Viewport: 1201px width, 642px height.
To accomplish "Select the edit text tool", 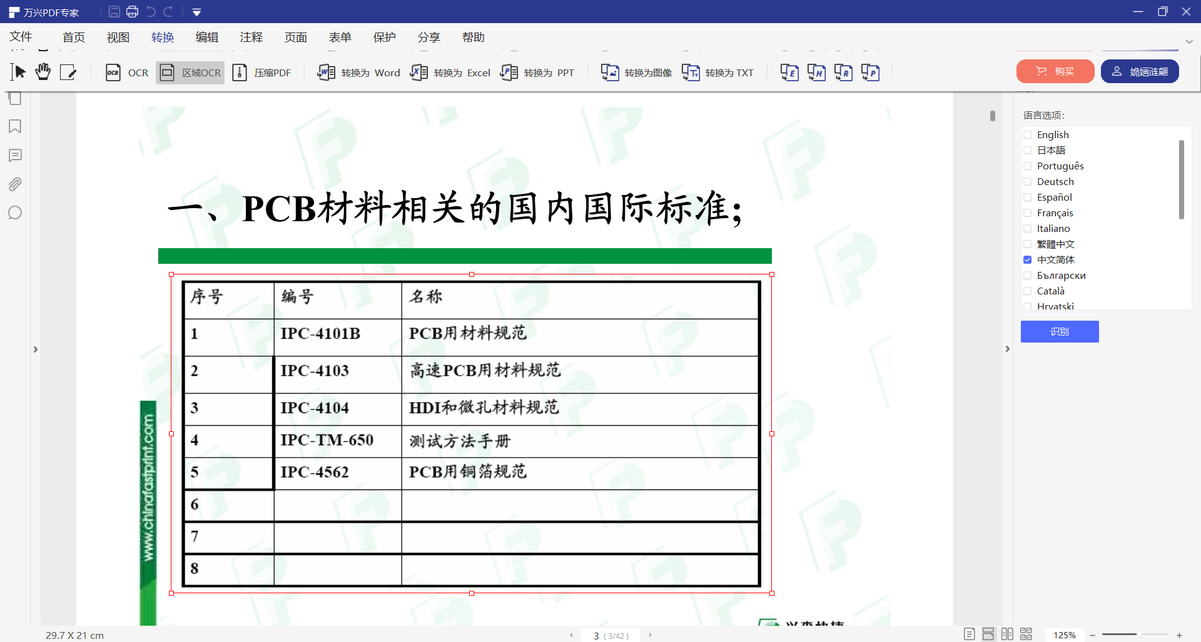I will pos(68,73).
